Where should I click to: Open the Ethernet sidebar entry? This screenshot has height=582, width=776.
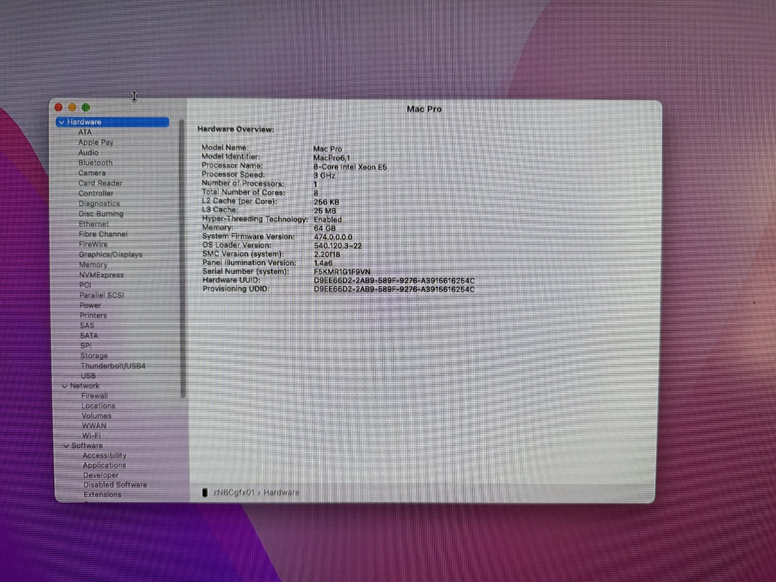click(94, 224)
